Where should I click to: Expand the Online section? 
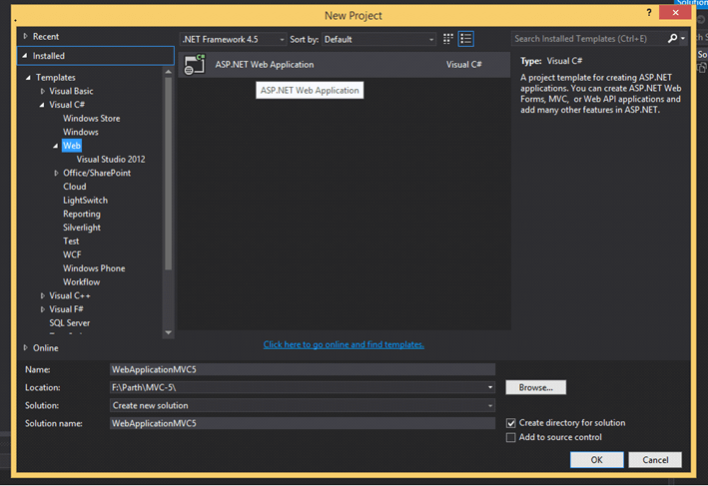coord(25,347)
